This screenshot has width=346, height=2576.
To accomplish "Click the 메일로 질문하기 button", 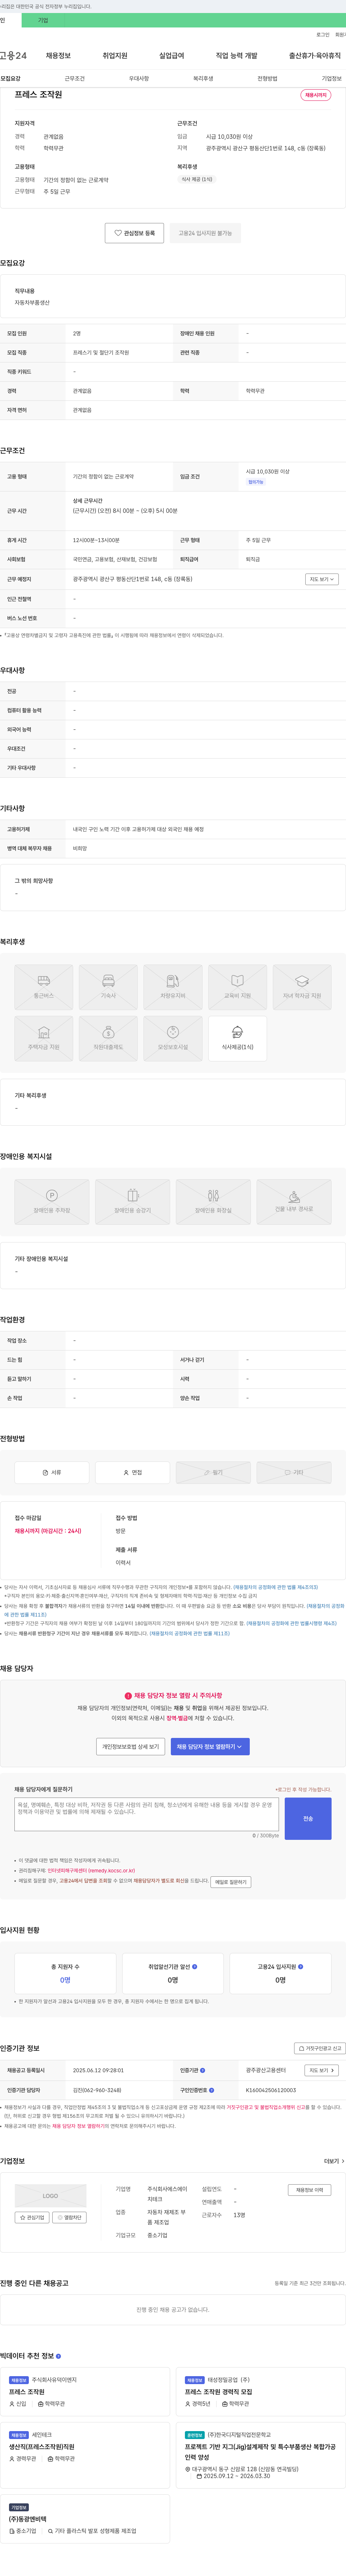I will click(230, 1882).
